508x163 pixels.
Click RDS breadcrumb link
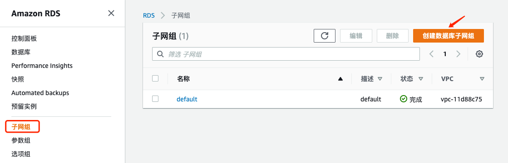pyautogui.click(x=149, y=15)
